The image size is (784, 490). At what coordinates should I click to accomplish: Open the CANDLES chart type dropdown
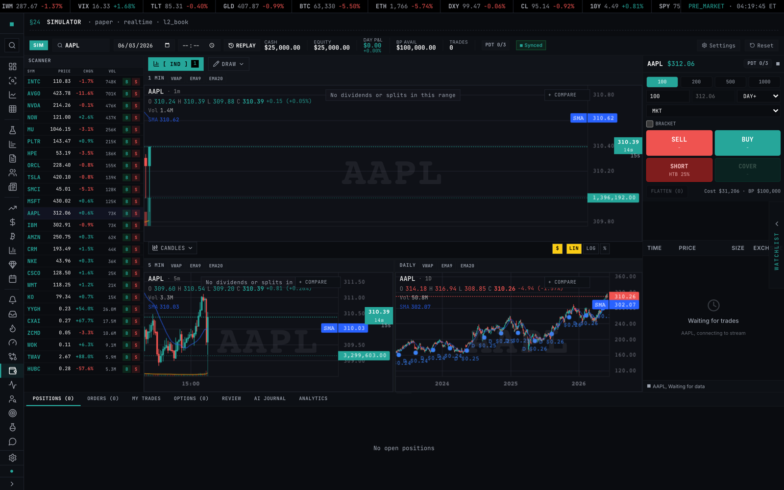click(172, 248)
